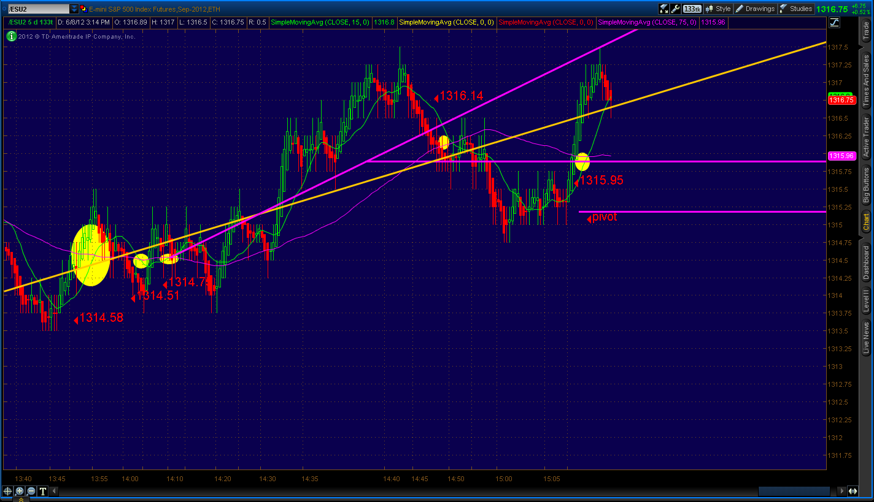874x502 pixels.
Task: Click the 1313 price axis label
Action: tap(836, 367)
